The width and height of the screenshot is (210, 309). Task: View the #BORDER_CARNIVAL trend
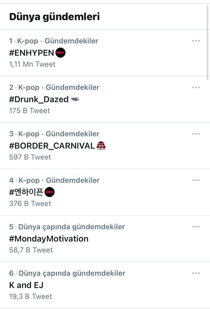click(x=52, y=146)
